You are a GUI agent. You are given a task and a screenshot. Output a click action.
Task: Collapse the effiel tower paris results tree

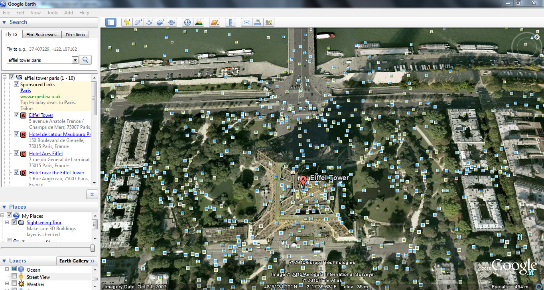click(x=4, y=77)
